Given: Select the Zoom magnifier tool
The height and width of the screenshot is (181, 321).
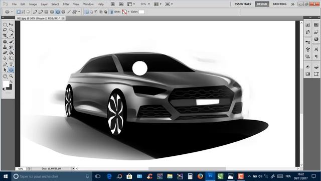Looking at the screenshot, I should (11, 76).
